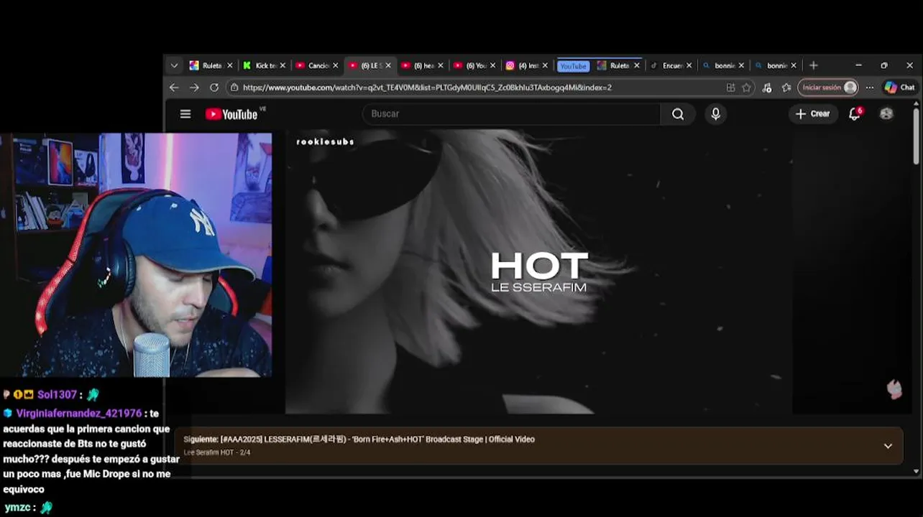This screenshot has width=923, height=517.
Task: Go back with the browser back arrow
Action: coord(174,88)
